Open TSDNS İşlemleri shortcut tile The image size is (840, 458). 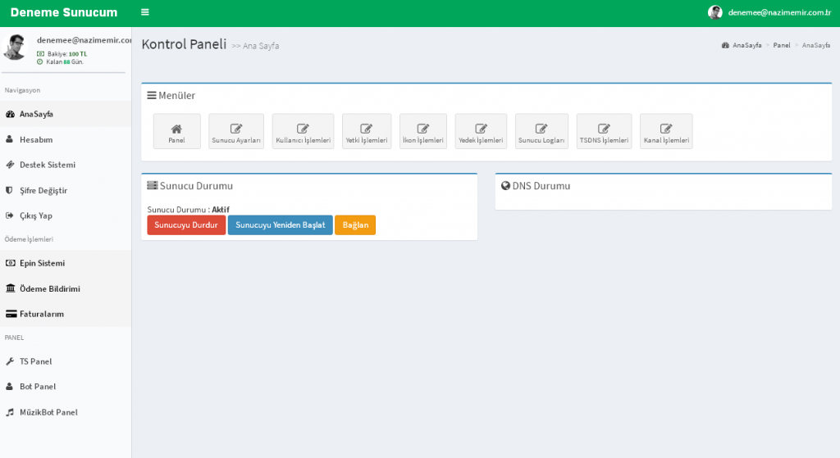point(605,131)
